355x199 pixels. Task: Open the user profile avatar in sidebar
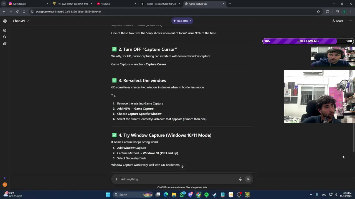tap(5, 185)
